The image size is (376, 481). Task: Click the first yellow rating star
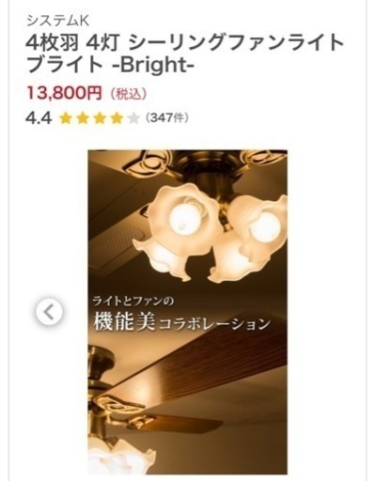[x=65, y=118]
